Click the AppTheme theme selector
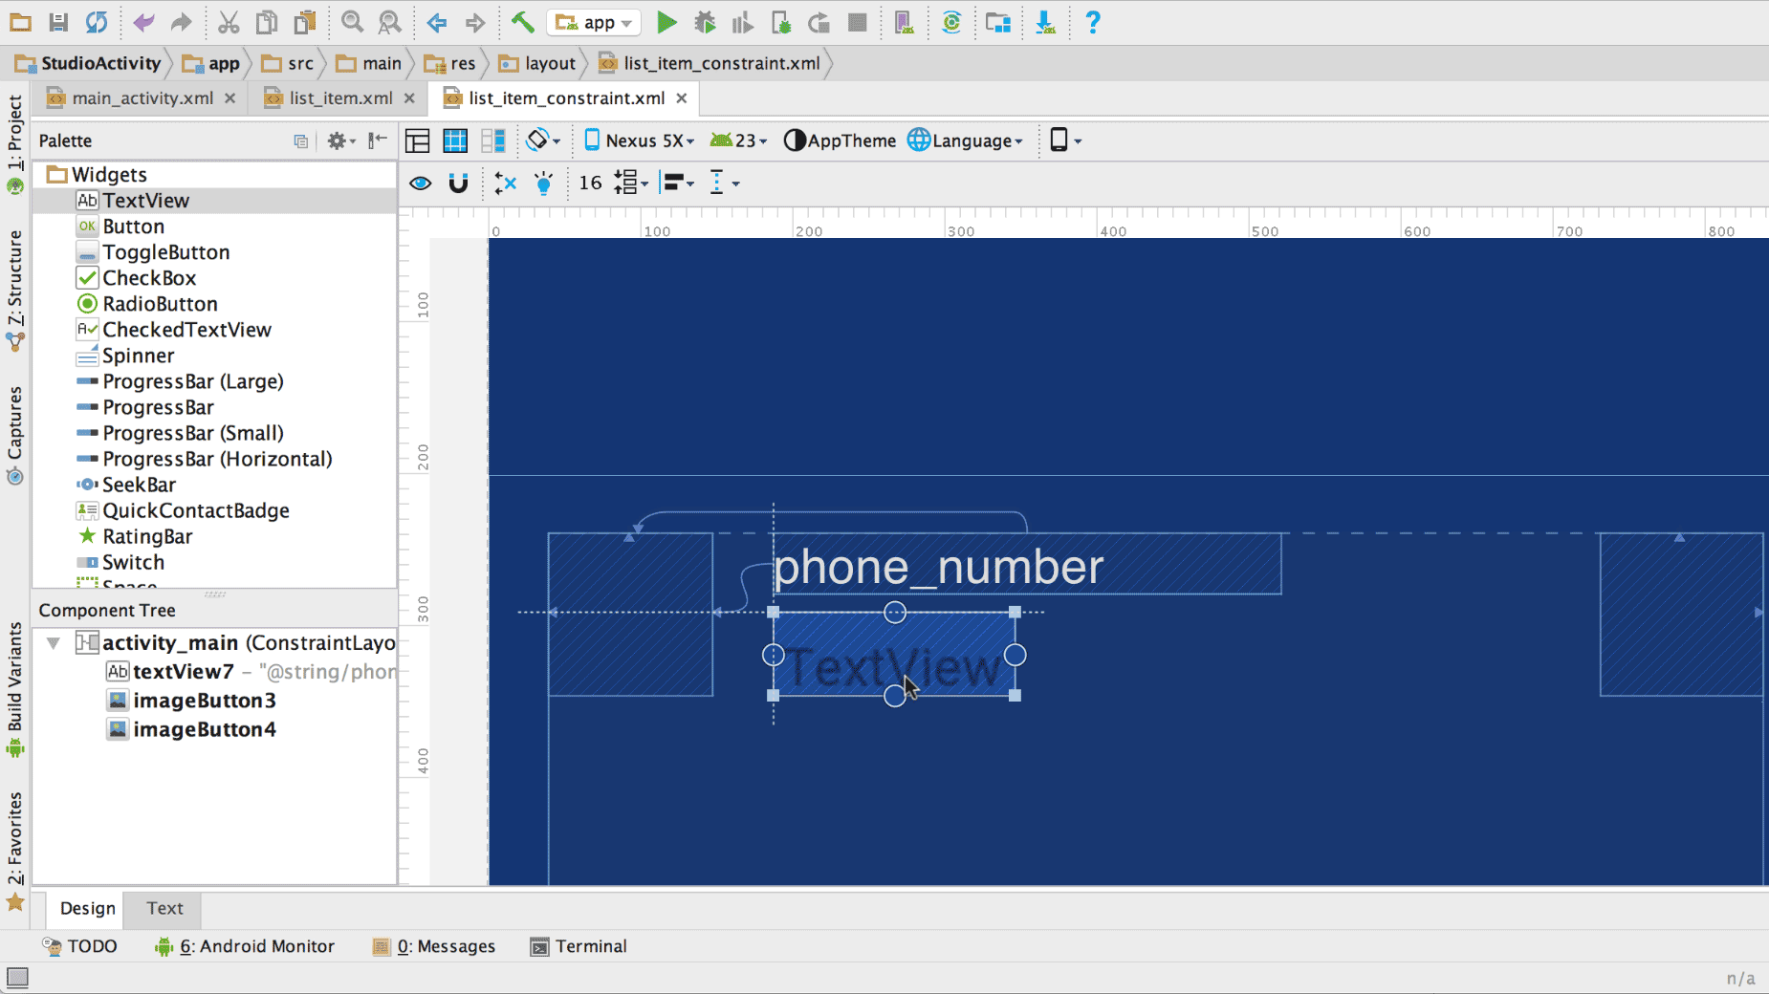1769x994 pixels. [840, 140]
